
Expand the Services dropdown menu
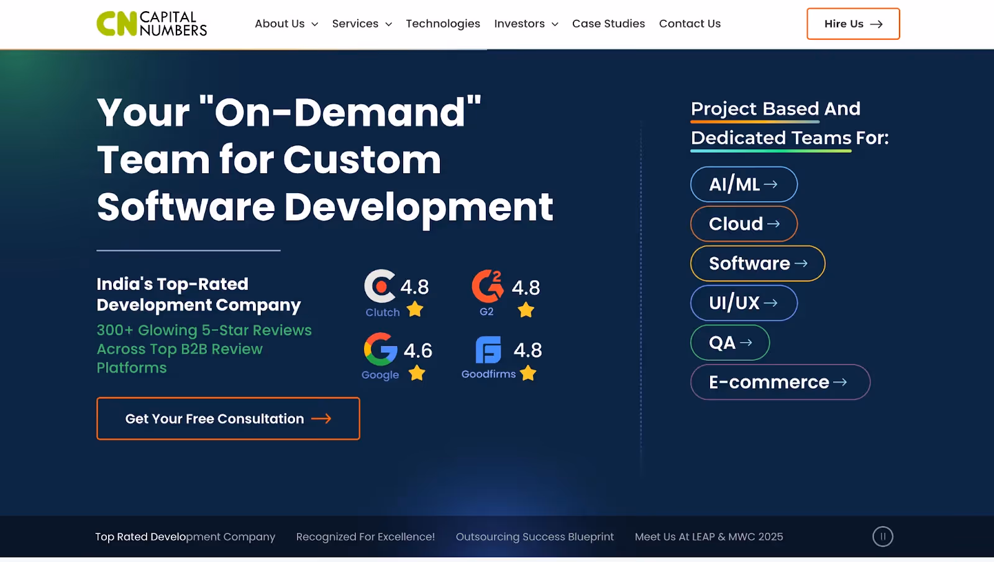pyautogui.click(x=362, y=24)
